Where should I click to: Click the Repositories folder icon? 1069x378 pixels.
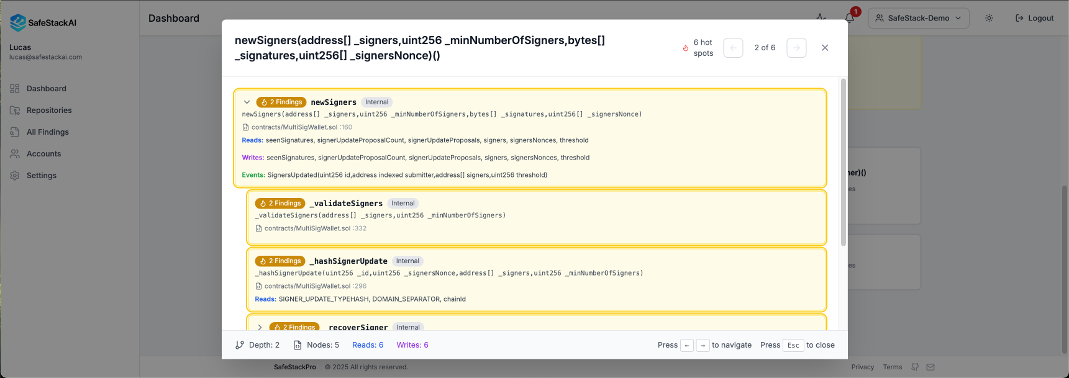pos(15,110)
